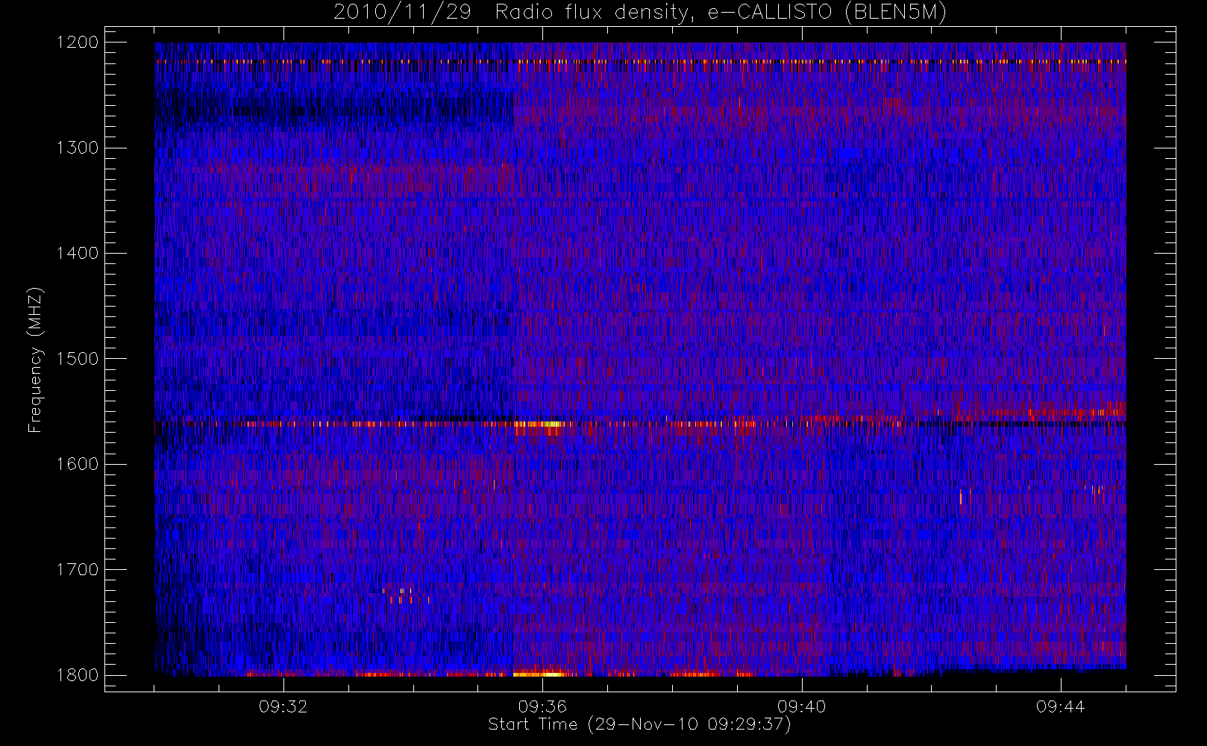Click the 09:44 time tick label

pos(1060,706)
